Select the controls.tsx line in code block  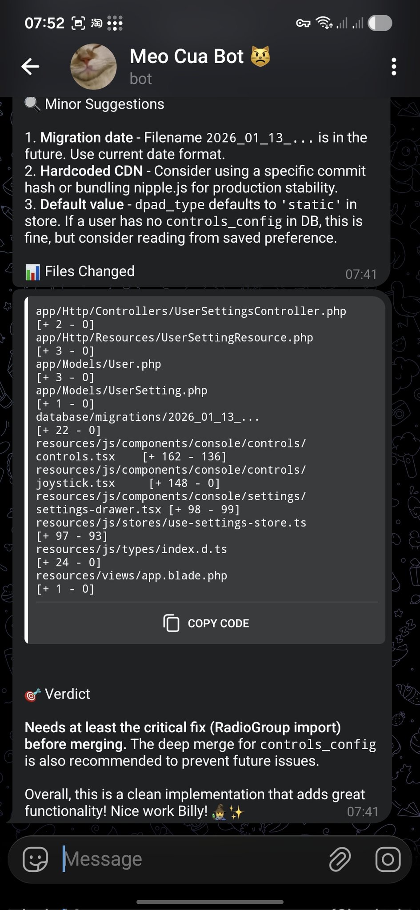point(76,457)
